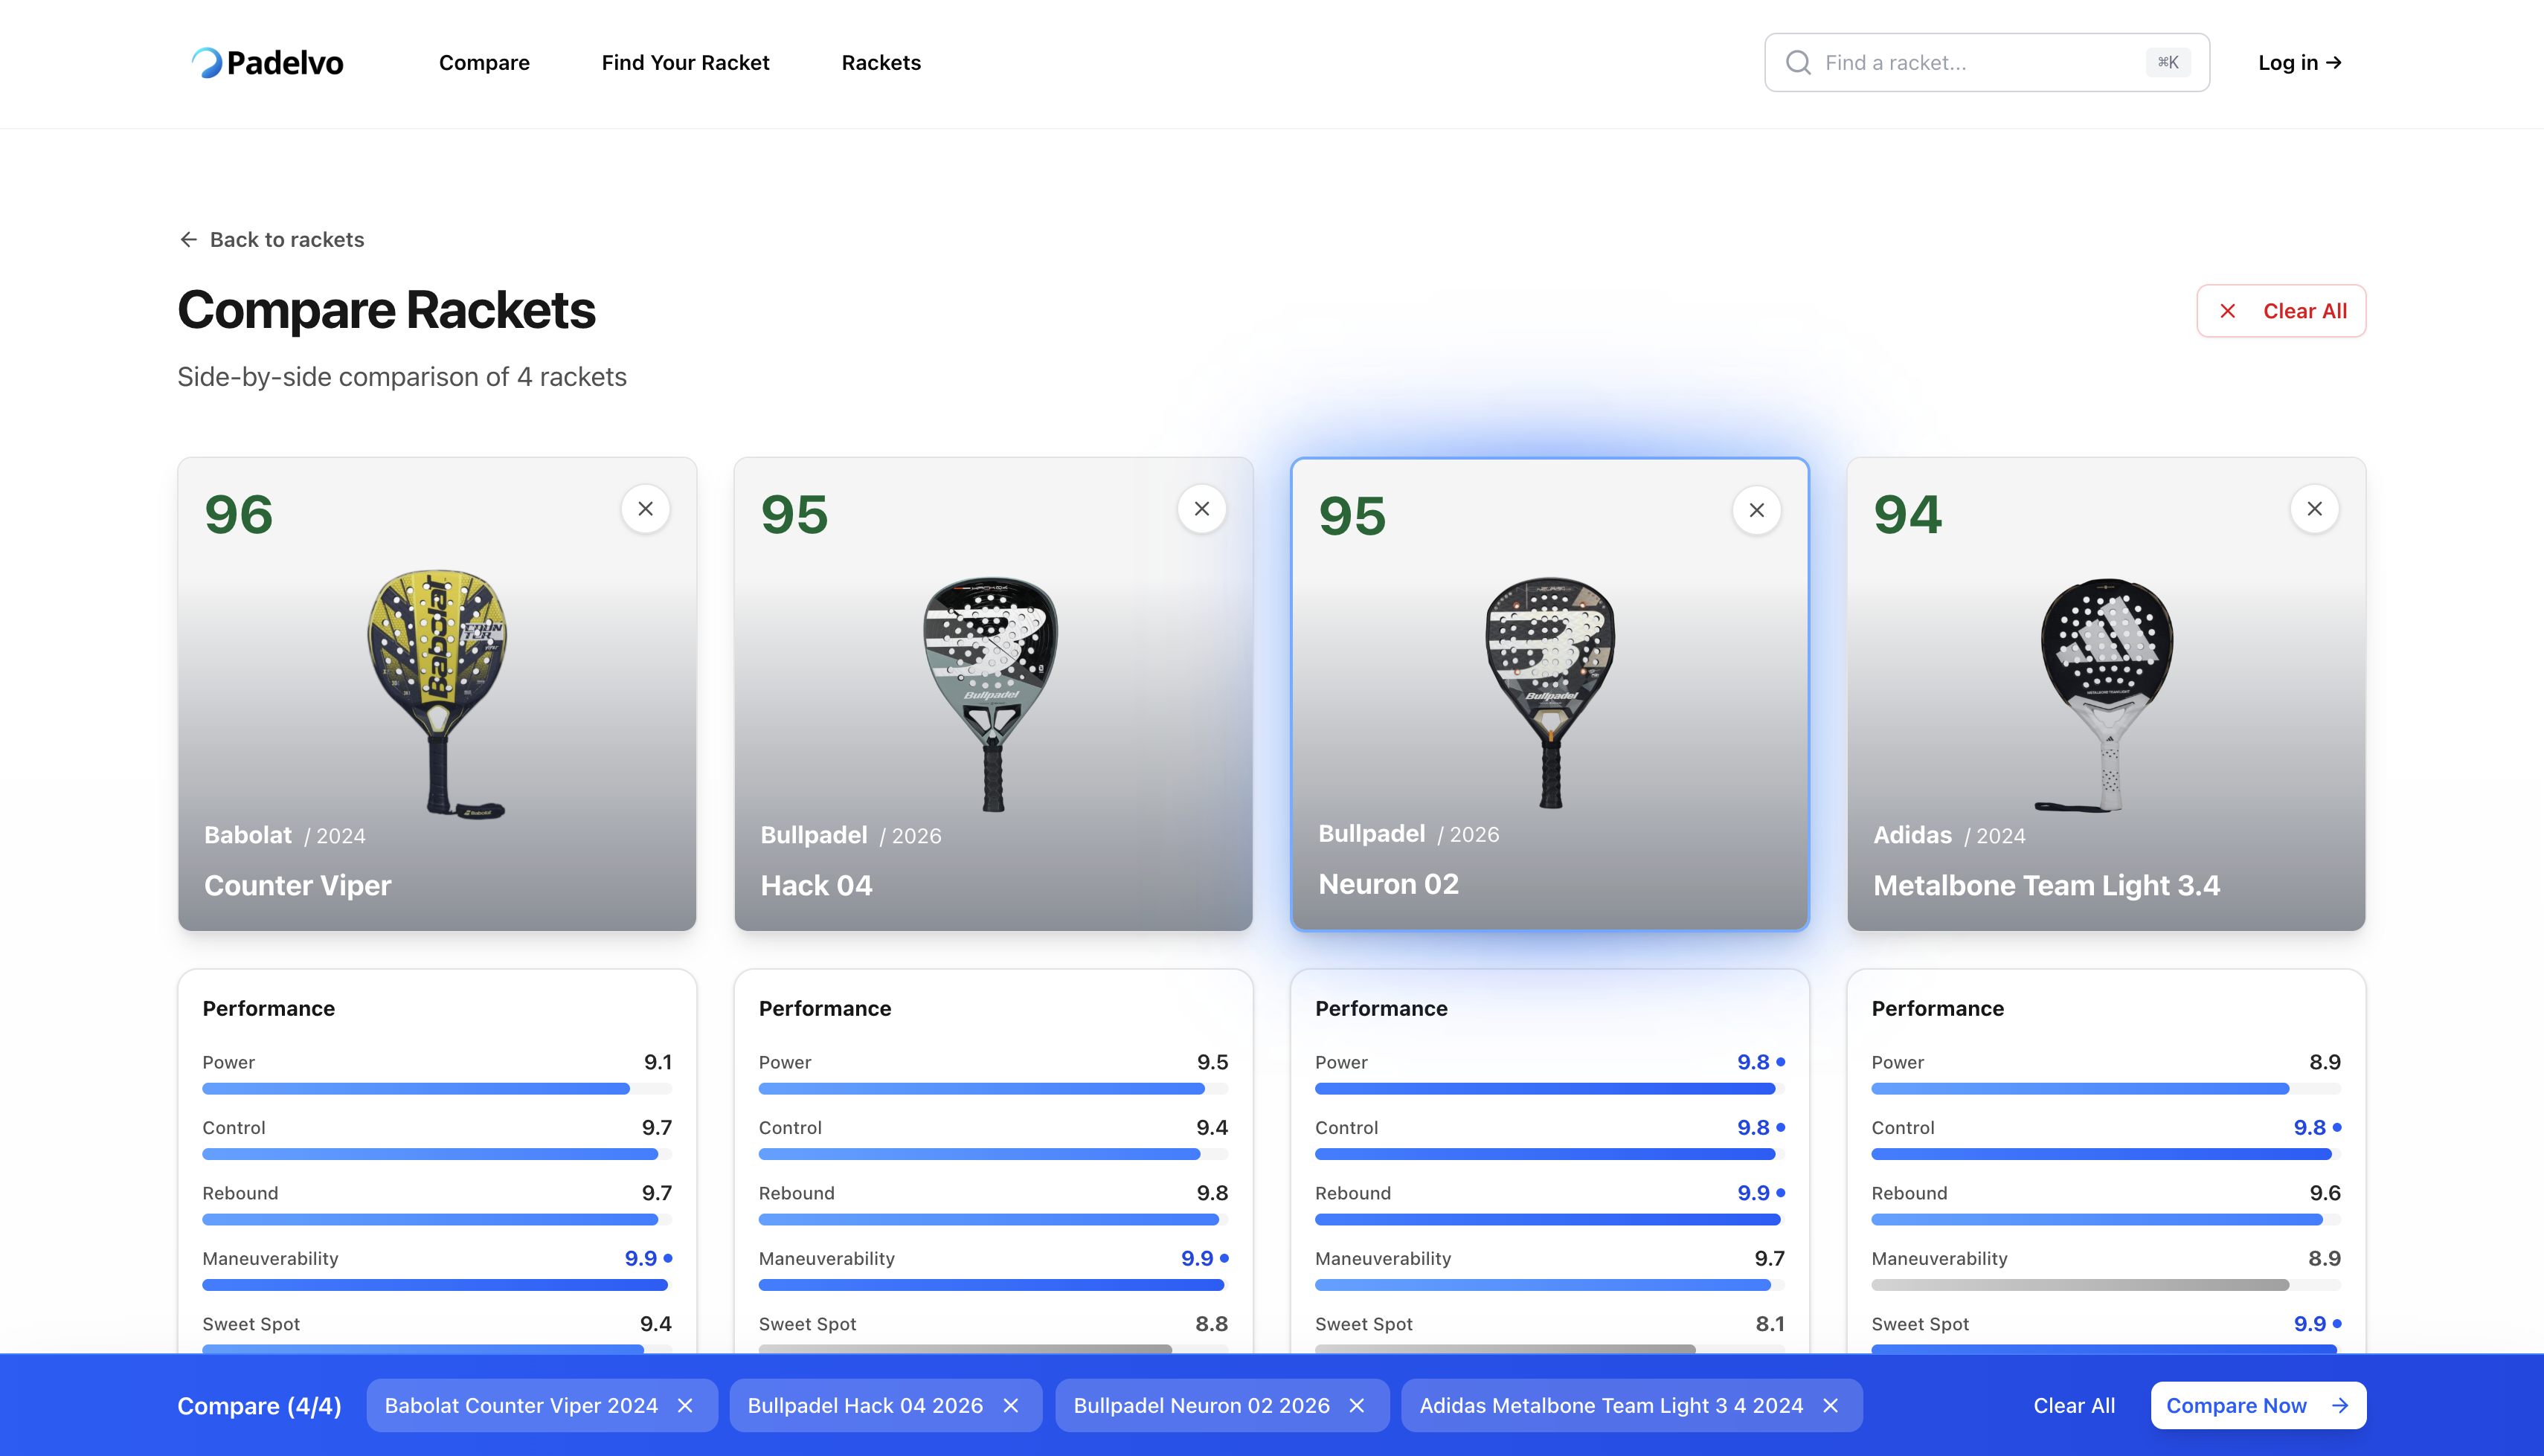Click Log in link
This screenshot has height=1456, width=2544.
(2299, 63)
